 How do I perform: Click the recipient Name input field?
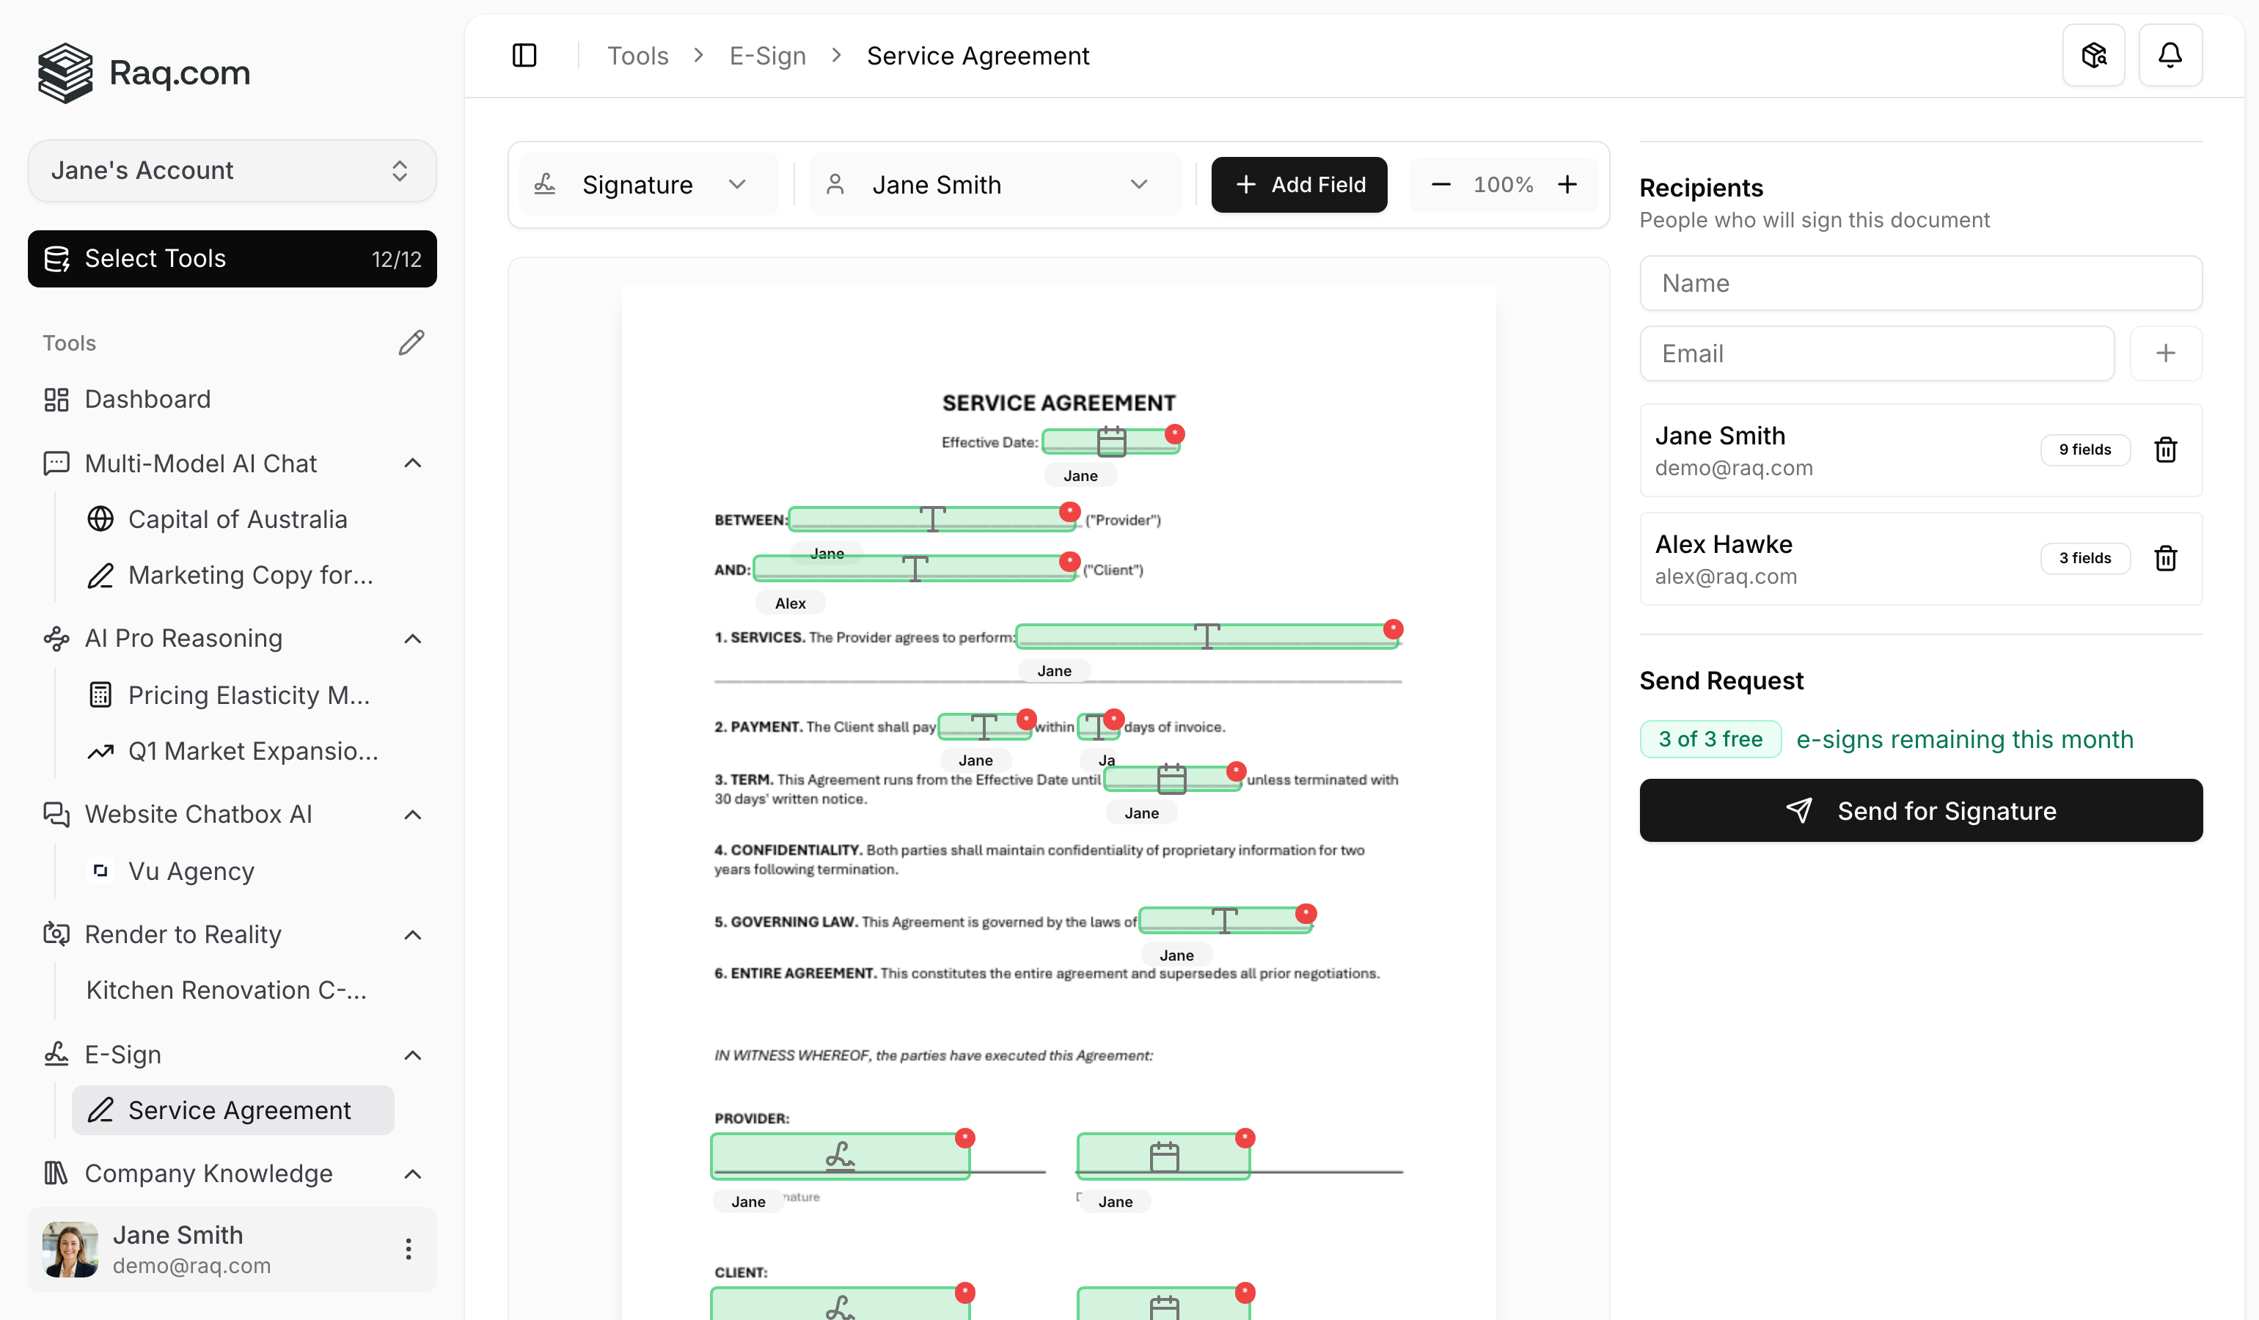tap(1920, 283)
